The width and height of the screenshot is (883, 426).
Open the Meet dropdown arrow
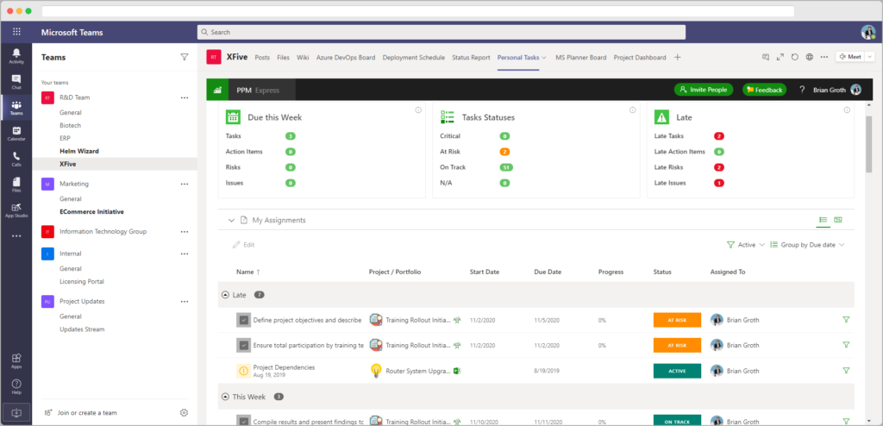point(869,57)
